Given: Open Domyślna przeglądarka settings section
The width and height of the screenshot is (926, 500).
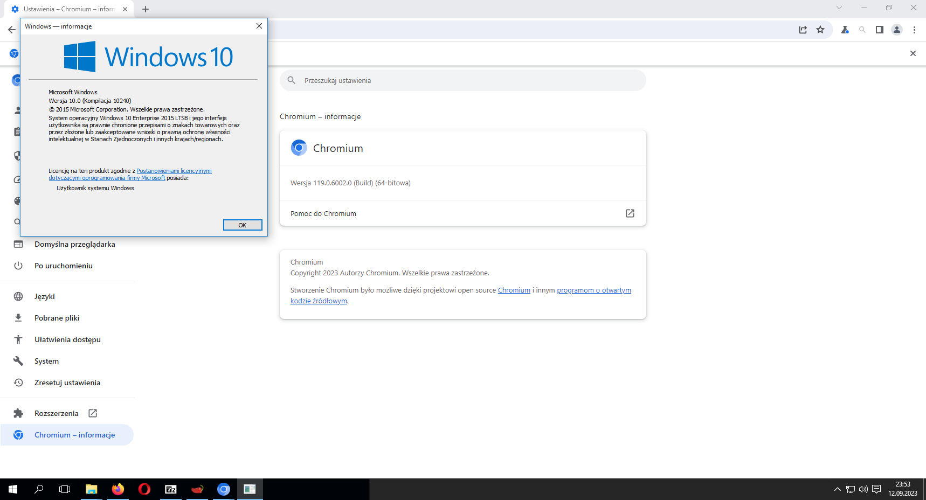Looking at the screenshot, I should 75,244.
